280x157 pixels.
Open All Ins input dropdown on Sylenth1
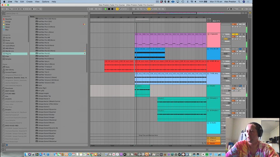click(x=226, y=34)
